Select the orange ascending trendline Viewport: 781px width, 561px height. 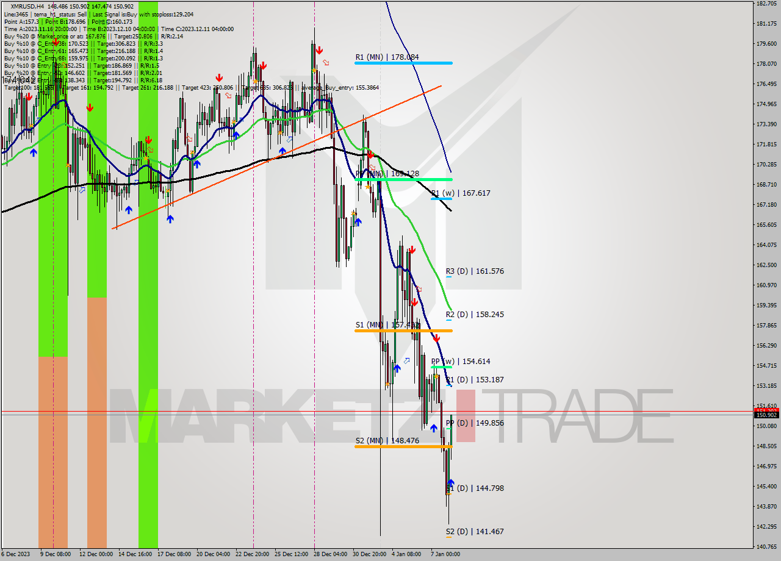[x=277, y=157]
